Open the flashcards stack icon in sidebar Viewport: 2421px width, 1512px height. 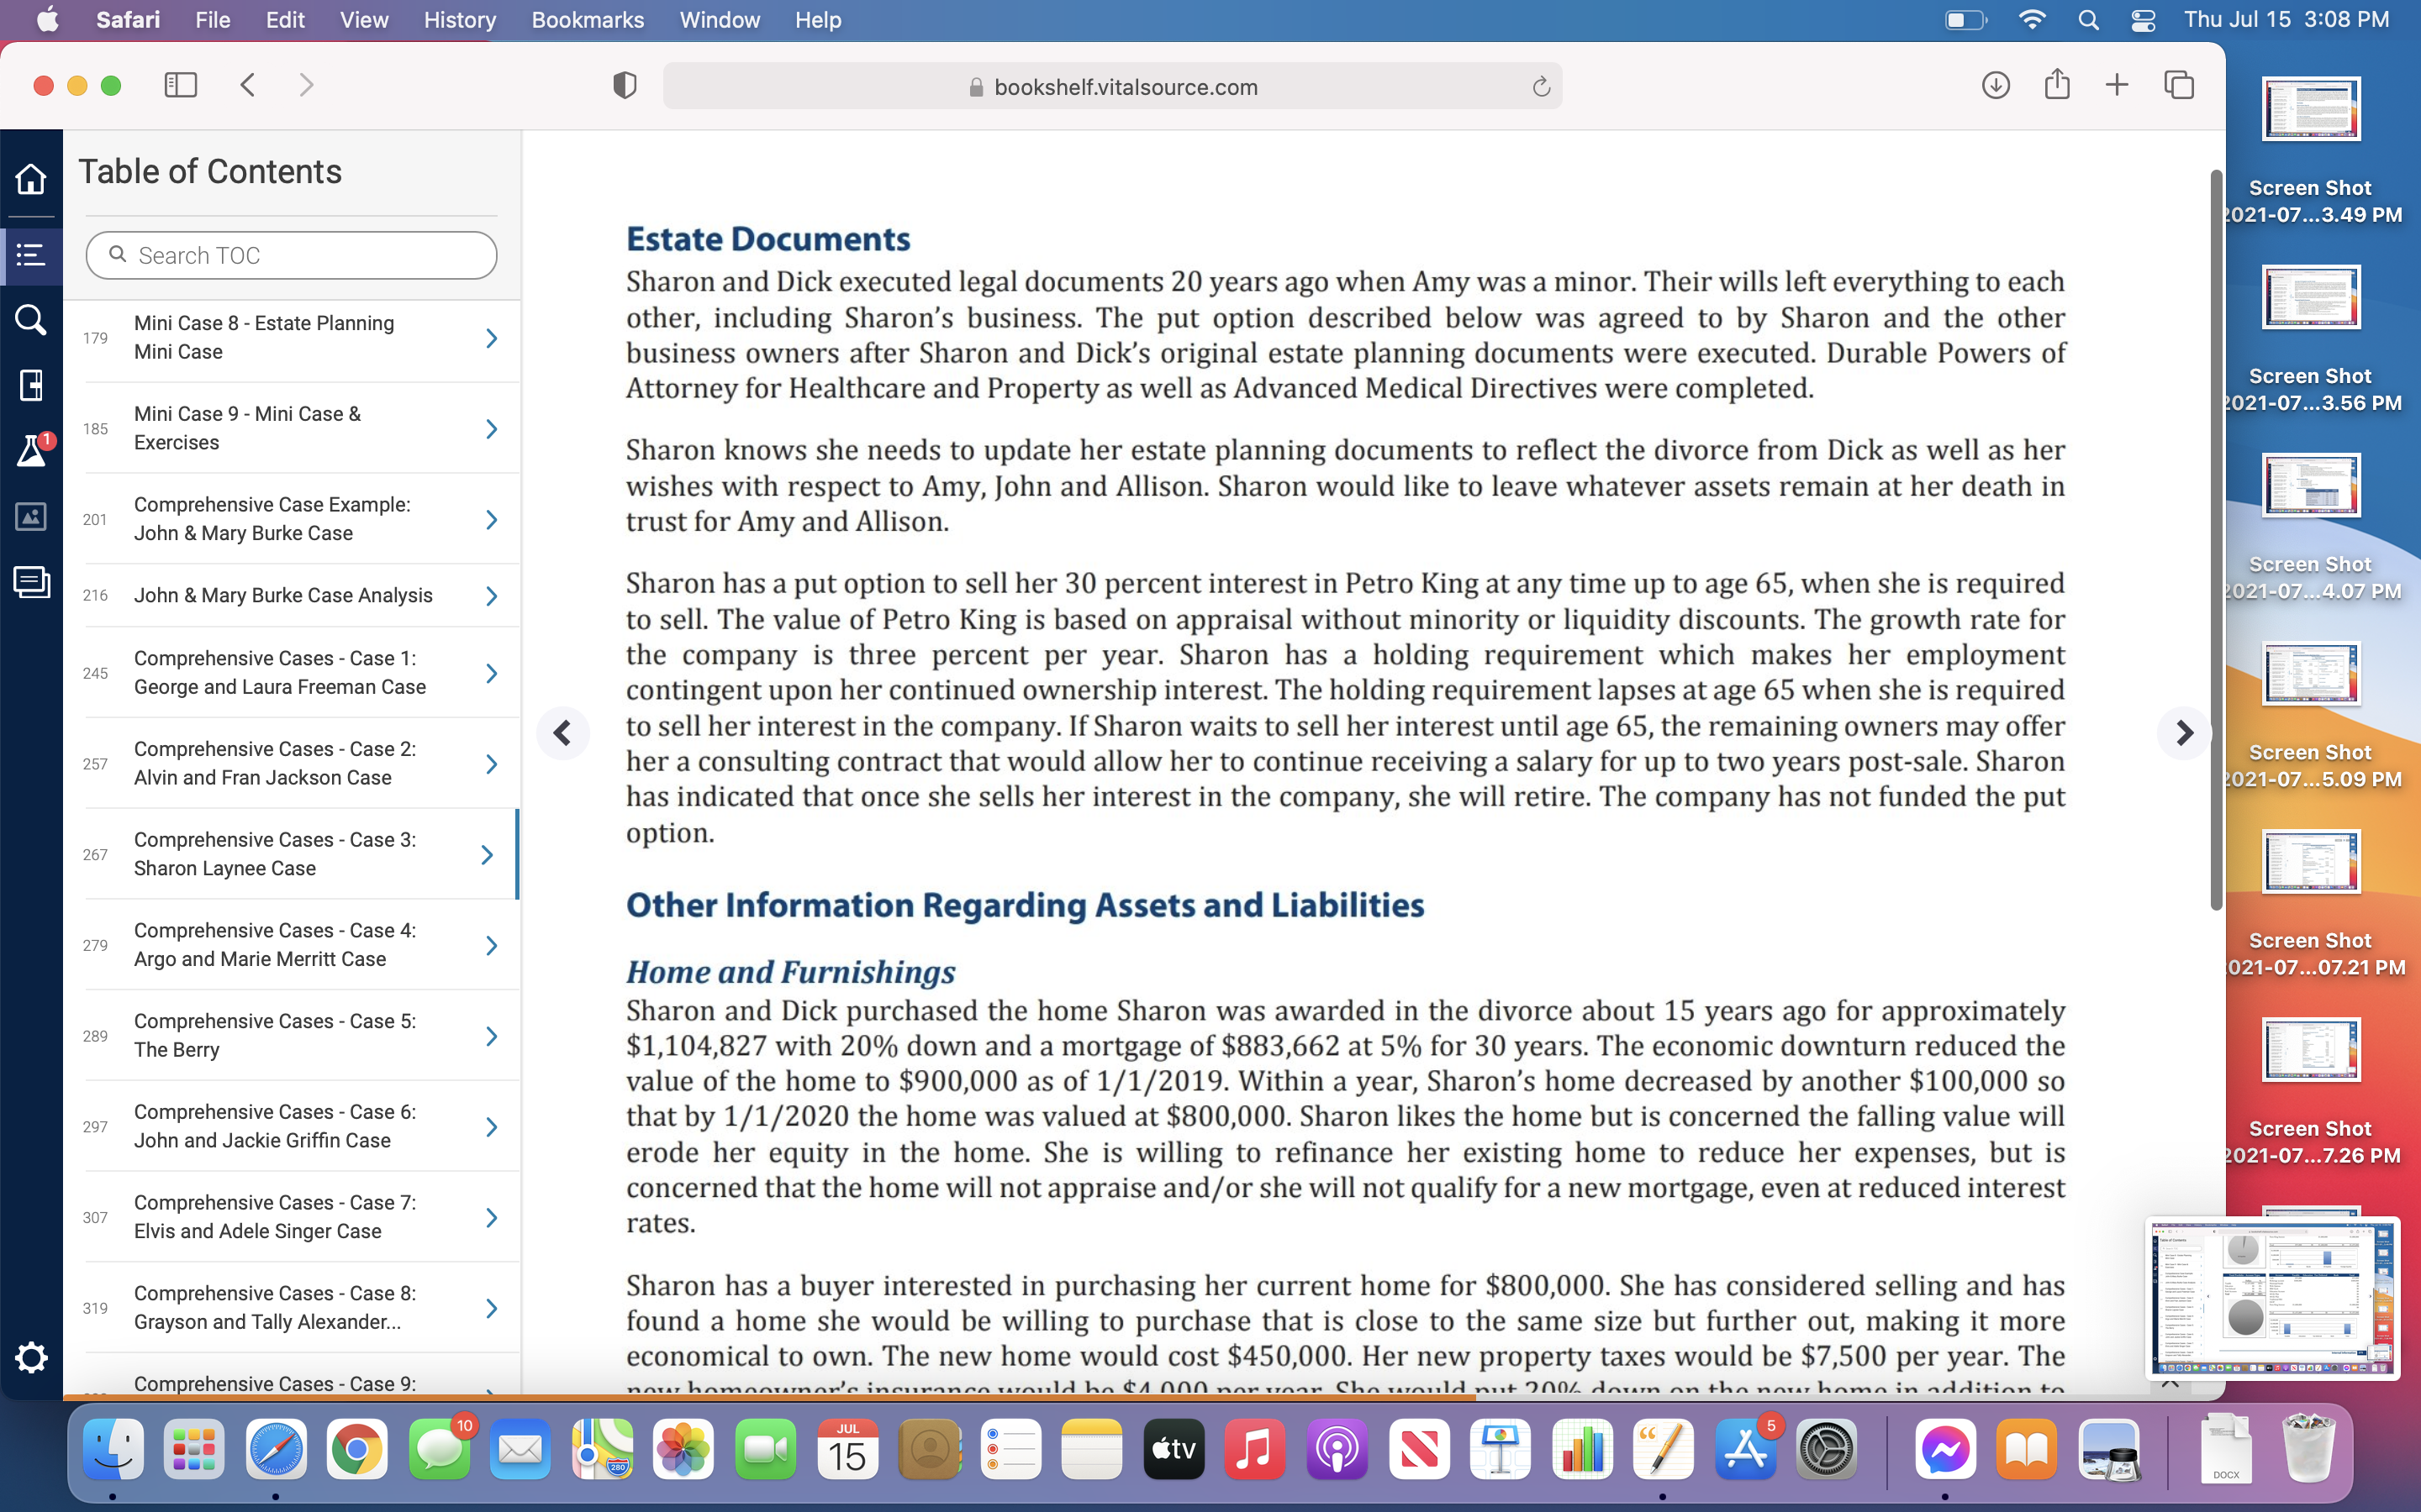(31, 581)
